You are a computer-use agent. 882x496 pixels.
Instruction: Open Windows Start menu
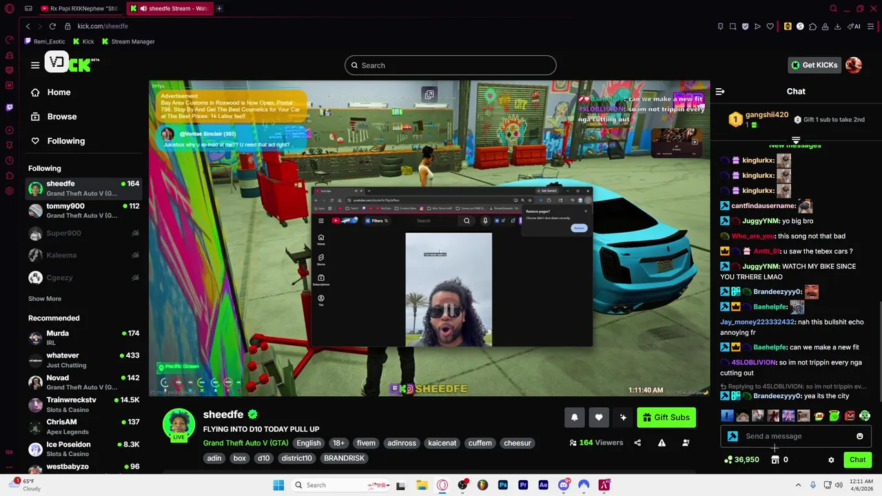click(278, 485)
